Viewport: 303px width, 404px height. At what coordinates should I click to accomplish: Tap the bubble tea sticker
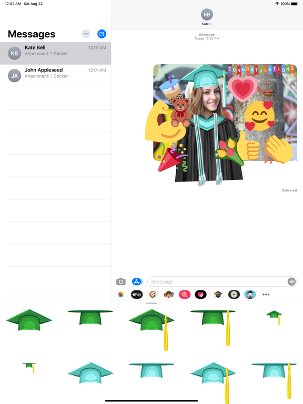[x=170, y=89]
